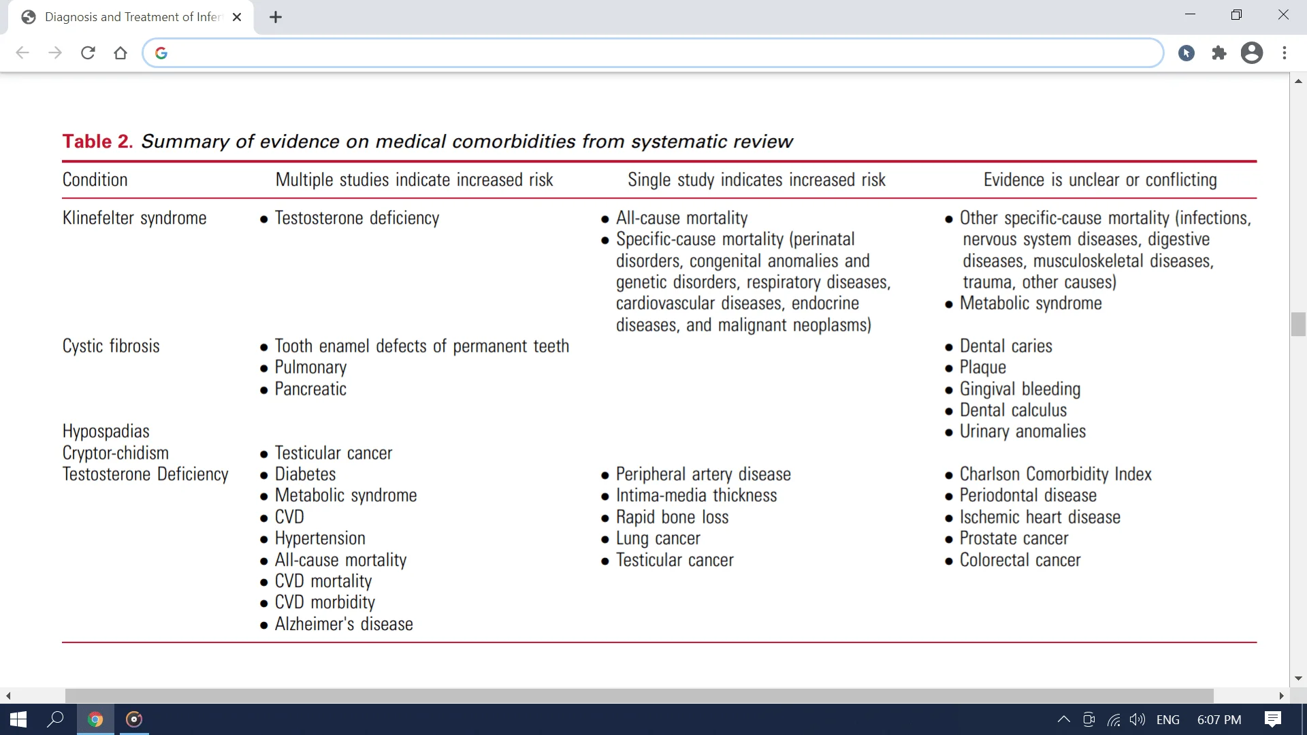Open the Extensions puzzle icon
This screenshot has width=1307, height=735.
coord(1219,53)
